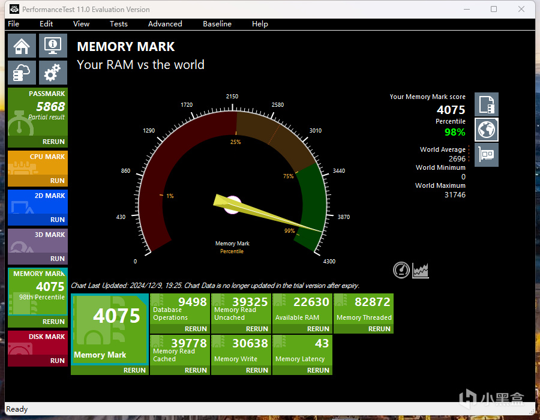Screen dimensions: 540x420
Task: Open the Advanced menu
Action: click(x=165, y=24)
